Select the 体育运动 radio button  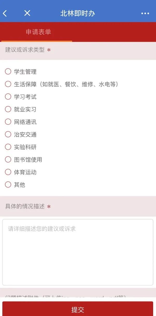(8, 172)
